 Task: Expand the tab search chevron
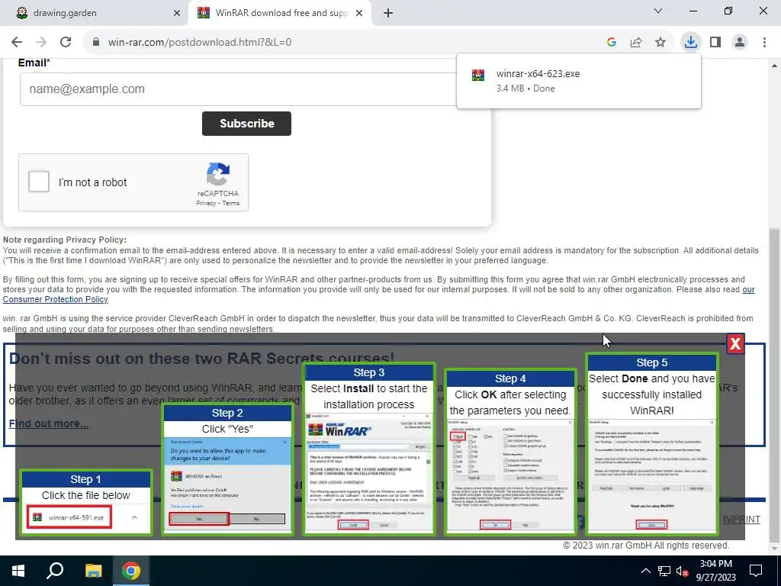658,11
